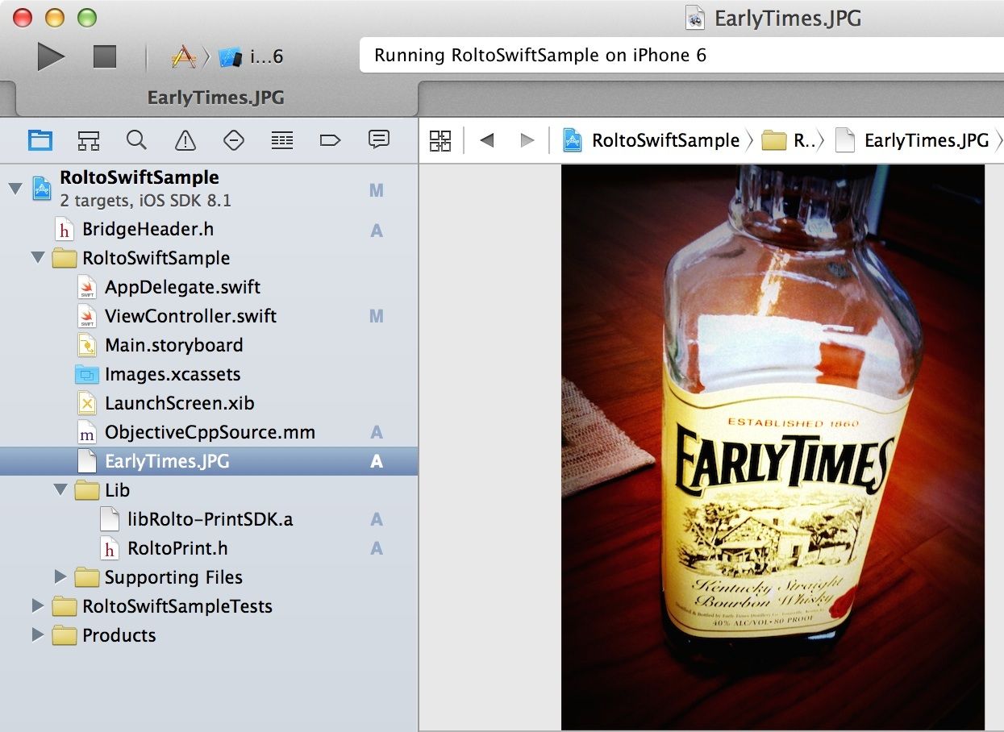Open the Breakpoint navigator

(330, 140)
